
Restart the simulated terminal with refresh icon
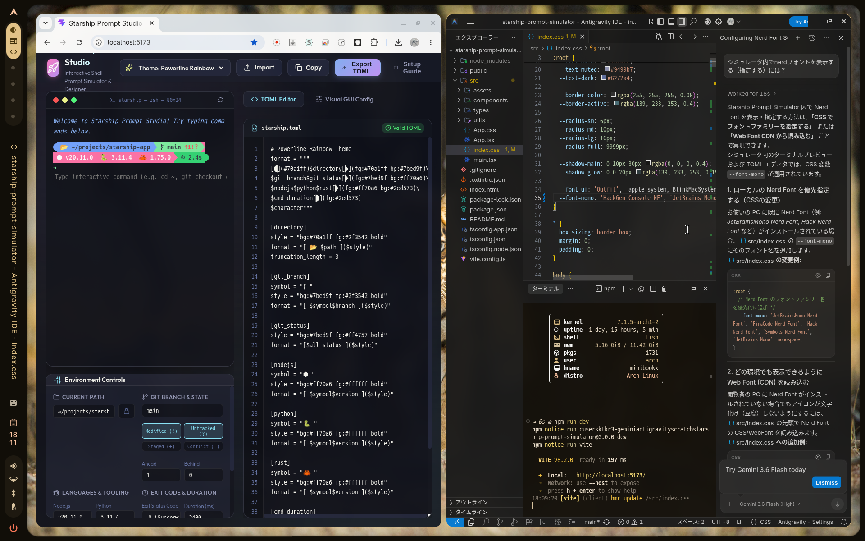click(x=220, y=100)
